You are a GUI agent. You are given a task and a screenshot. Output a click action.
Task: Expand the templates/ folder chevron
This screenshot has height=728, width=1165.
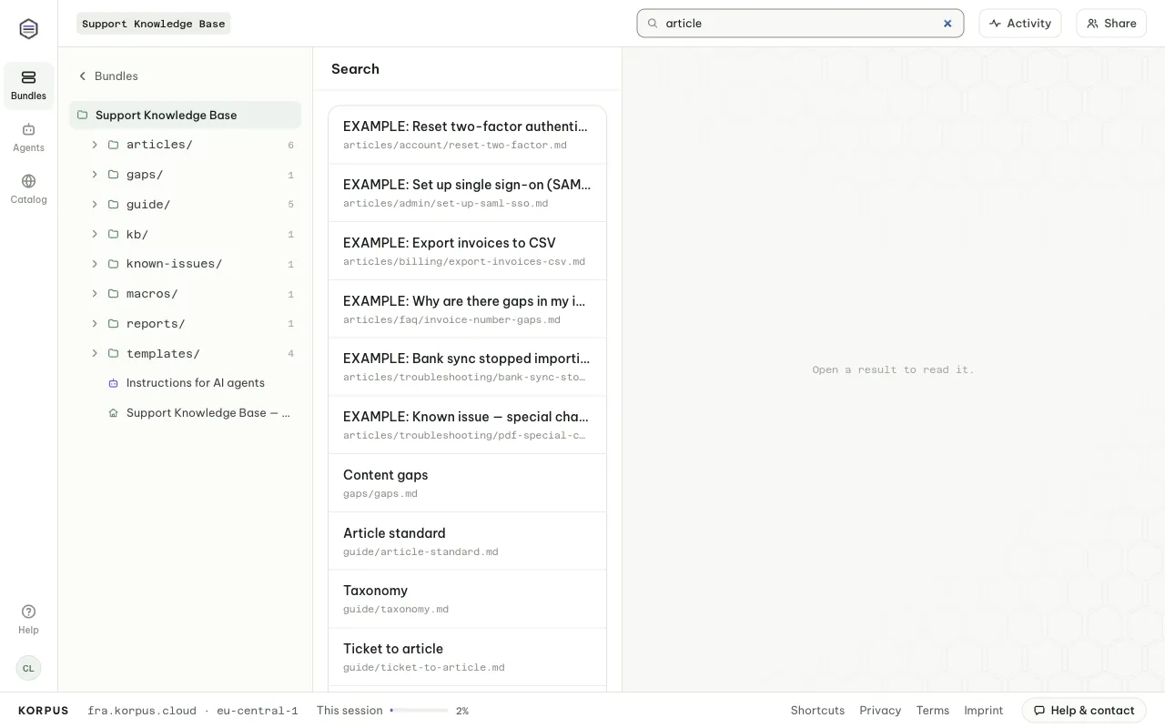point(95,353)
